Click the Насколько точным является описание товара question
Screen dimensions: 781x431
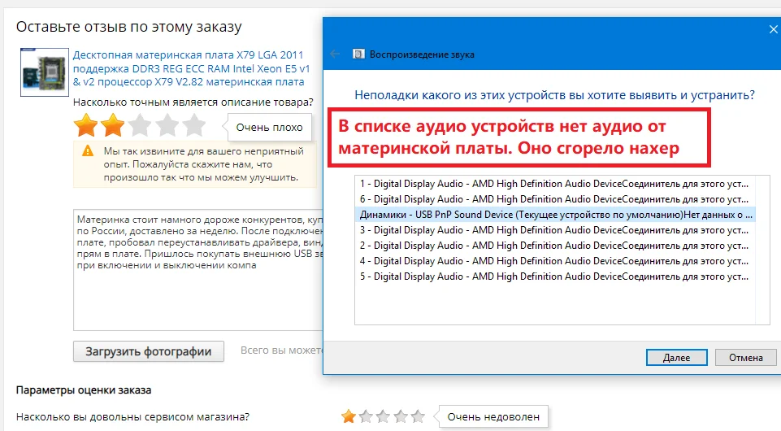click(193, 102)
